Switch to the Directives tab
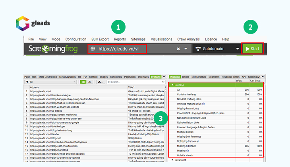This screenshot has height=167, width=290. click(x=143, y=77)
